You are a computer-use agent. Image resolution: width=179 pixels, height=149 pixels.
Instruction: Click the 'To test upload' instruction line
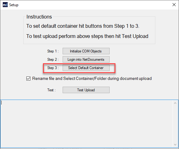coord(87,36)
